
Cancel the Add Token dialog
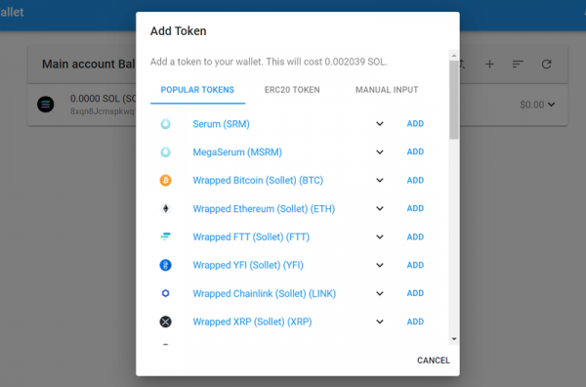pos(433,360)
